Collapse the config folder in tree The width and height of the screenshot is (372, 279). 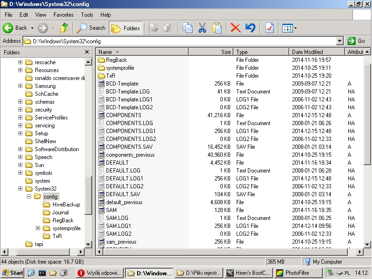click(x=29, y=197)
